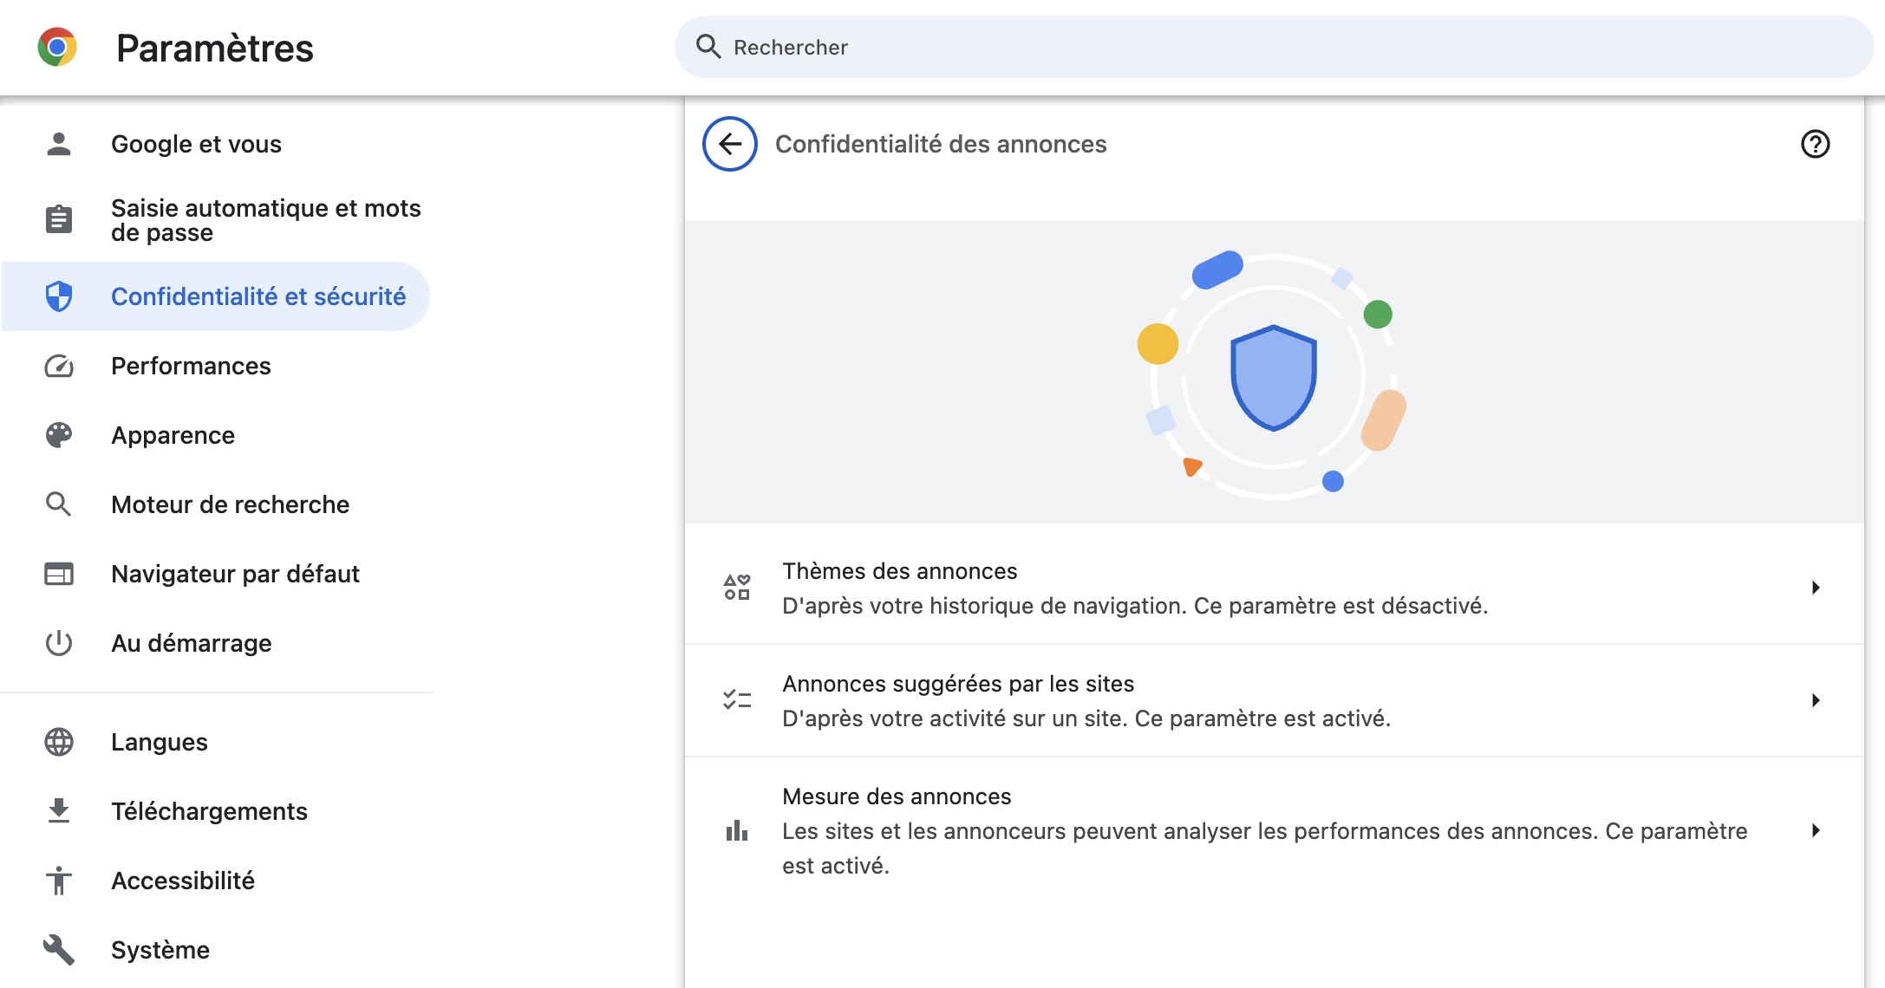The width and height of the screenshot is (1885, 988).
Task: Click the Au démarrage power icon
Action: pyautogui.click(x=59, y=643)
